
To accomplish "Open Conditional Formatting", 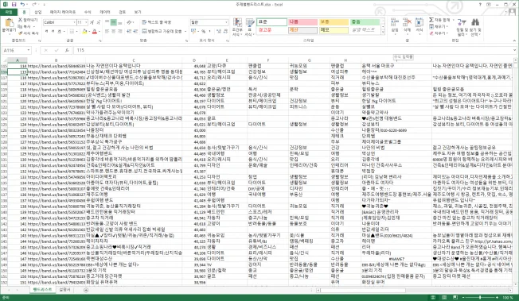I will [237, 26].
